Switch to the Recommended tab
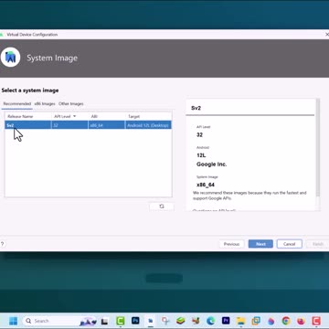 (x=17, y=104)
